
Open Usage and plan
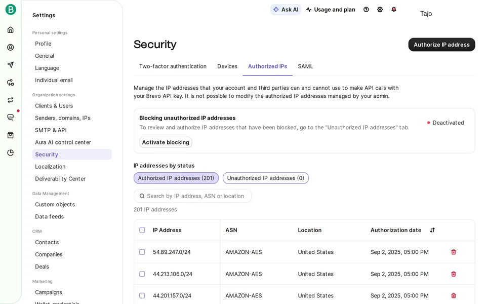click(331, 10)
